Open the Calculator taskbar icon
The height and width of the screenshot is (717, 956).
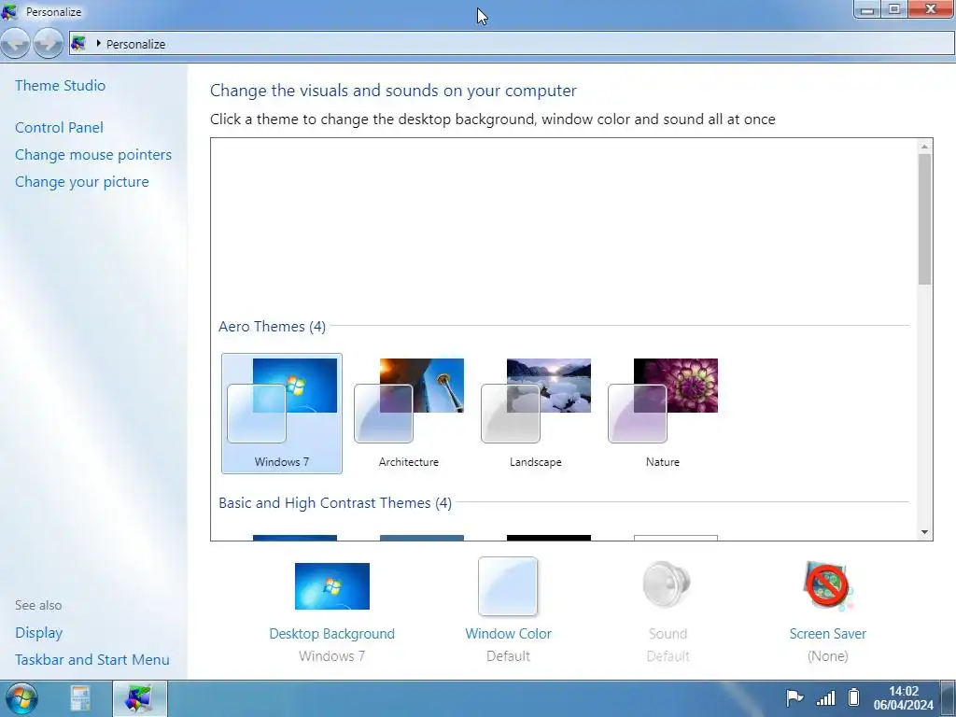80,698
